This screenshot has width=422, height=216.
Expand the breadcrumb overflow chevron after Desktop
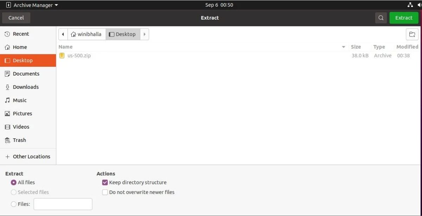[x=145, y=34]
